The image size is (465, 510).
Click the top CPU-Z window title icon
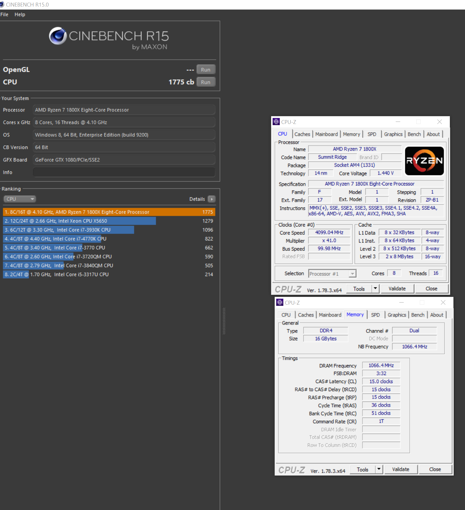click(276, 122)
